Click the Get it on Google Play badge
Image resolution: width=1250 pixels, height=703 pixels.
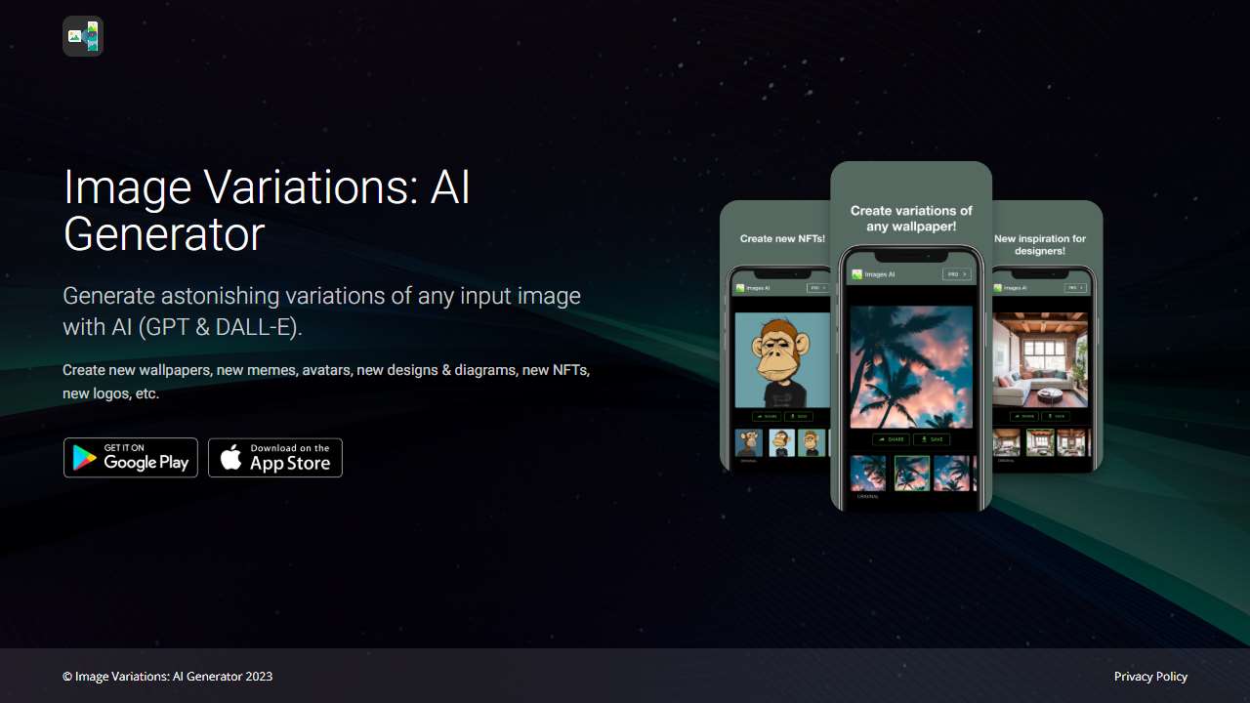[130, 457]
